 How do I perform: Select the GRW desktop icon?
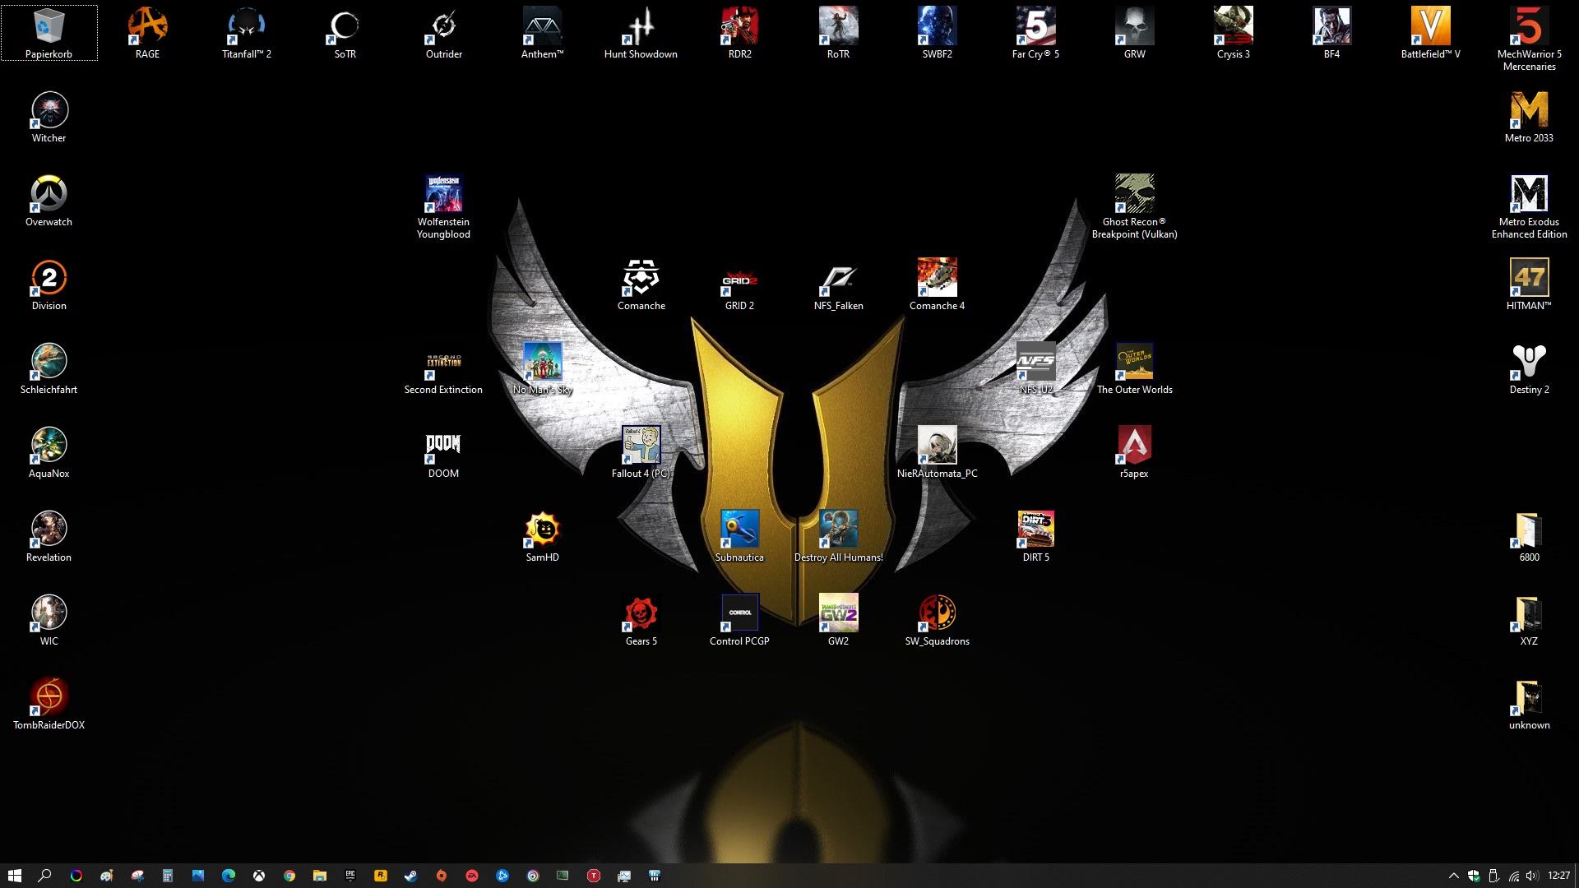coord(1135,26)
